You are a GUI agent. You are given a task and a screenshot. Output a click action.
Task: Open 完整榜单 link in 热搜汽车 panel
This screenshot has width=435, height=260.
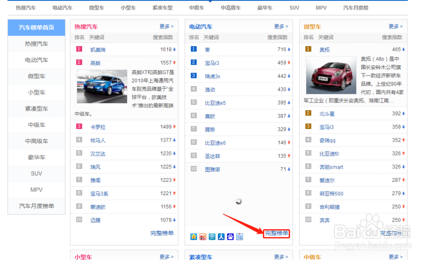coord(162,233)
